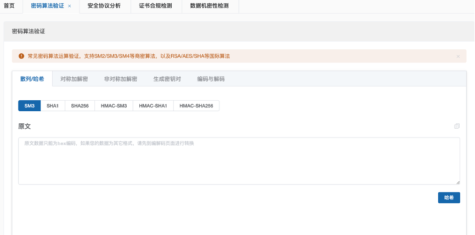
Task: Go to the 数据机密性检测 tab
Action: tap(209, 6)
